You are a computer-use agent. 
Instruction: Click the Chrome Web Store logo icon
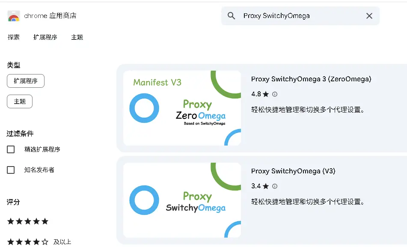point(14,16)
